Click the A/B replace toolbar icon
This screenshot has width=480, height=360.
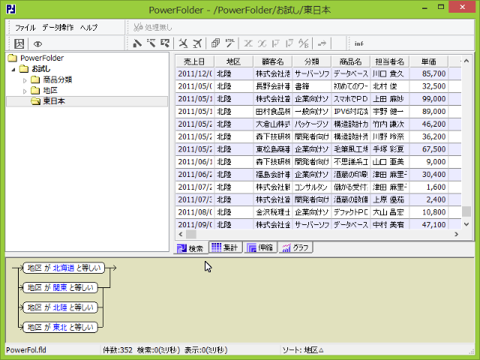[303, 43]
